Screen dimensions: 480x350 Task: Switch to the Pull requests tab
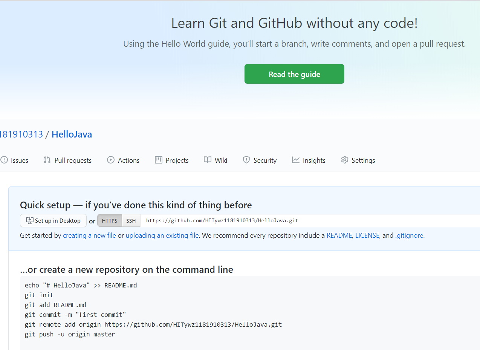(x=68, y=160)
